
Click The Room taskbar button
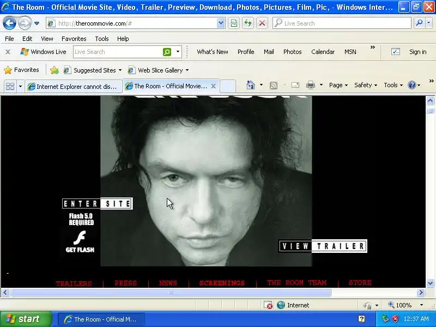[101, 319]
